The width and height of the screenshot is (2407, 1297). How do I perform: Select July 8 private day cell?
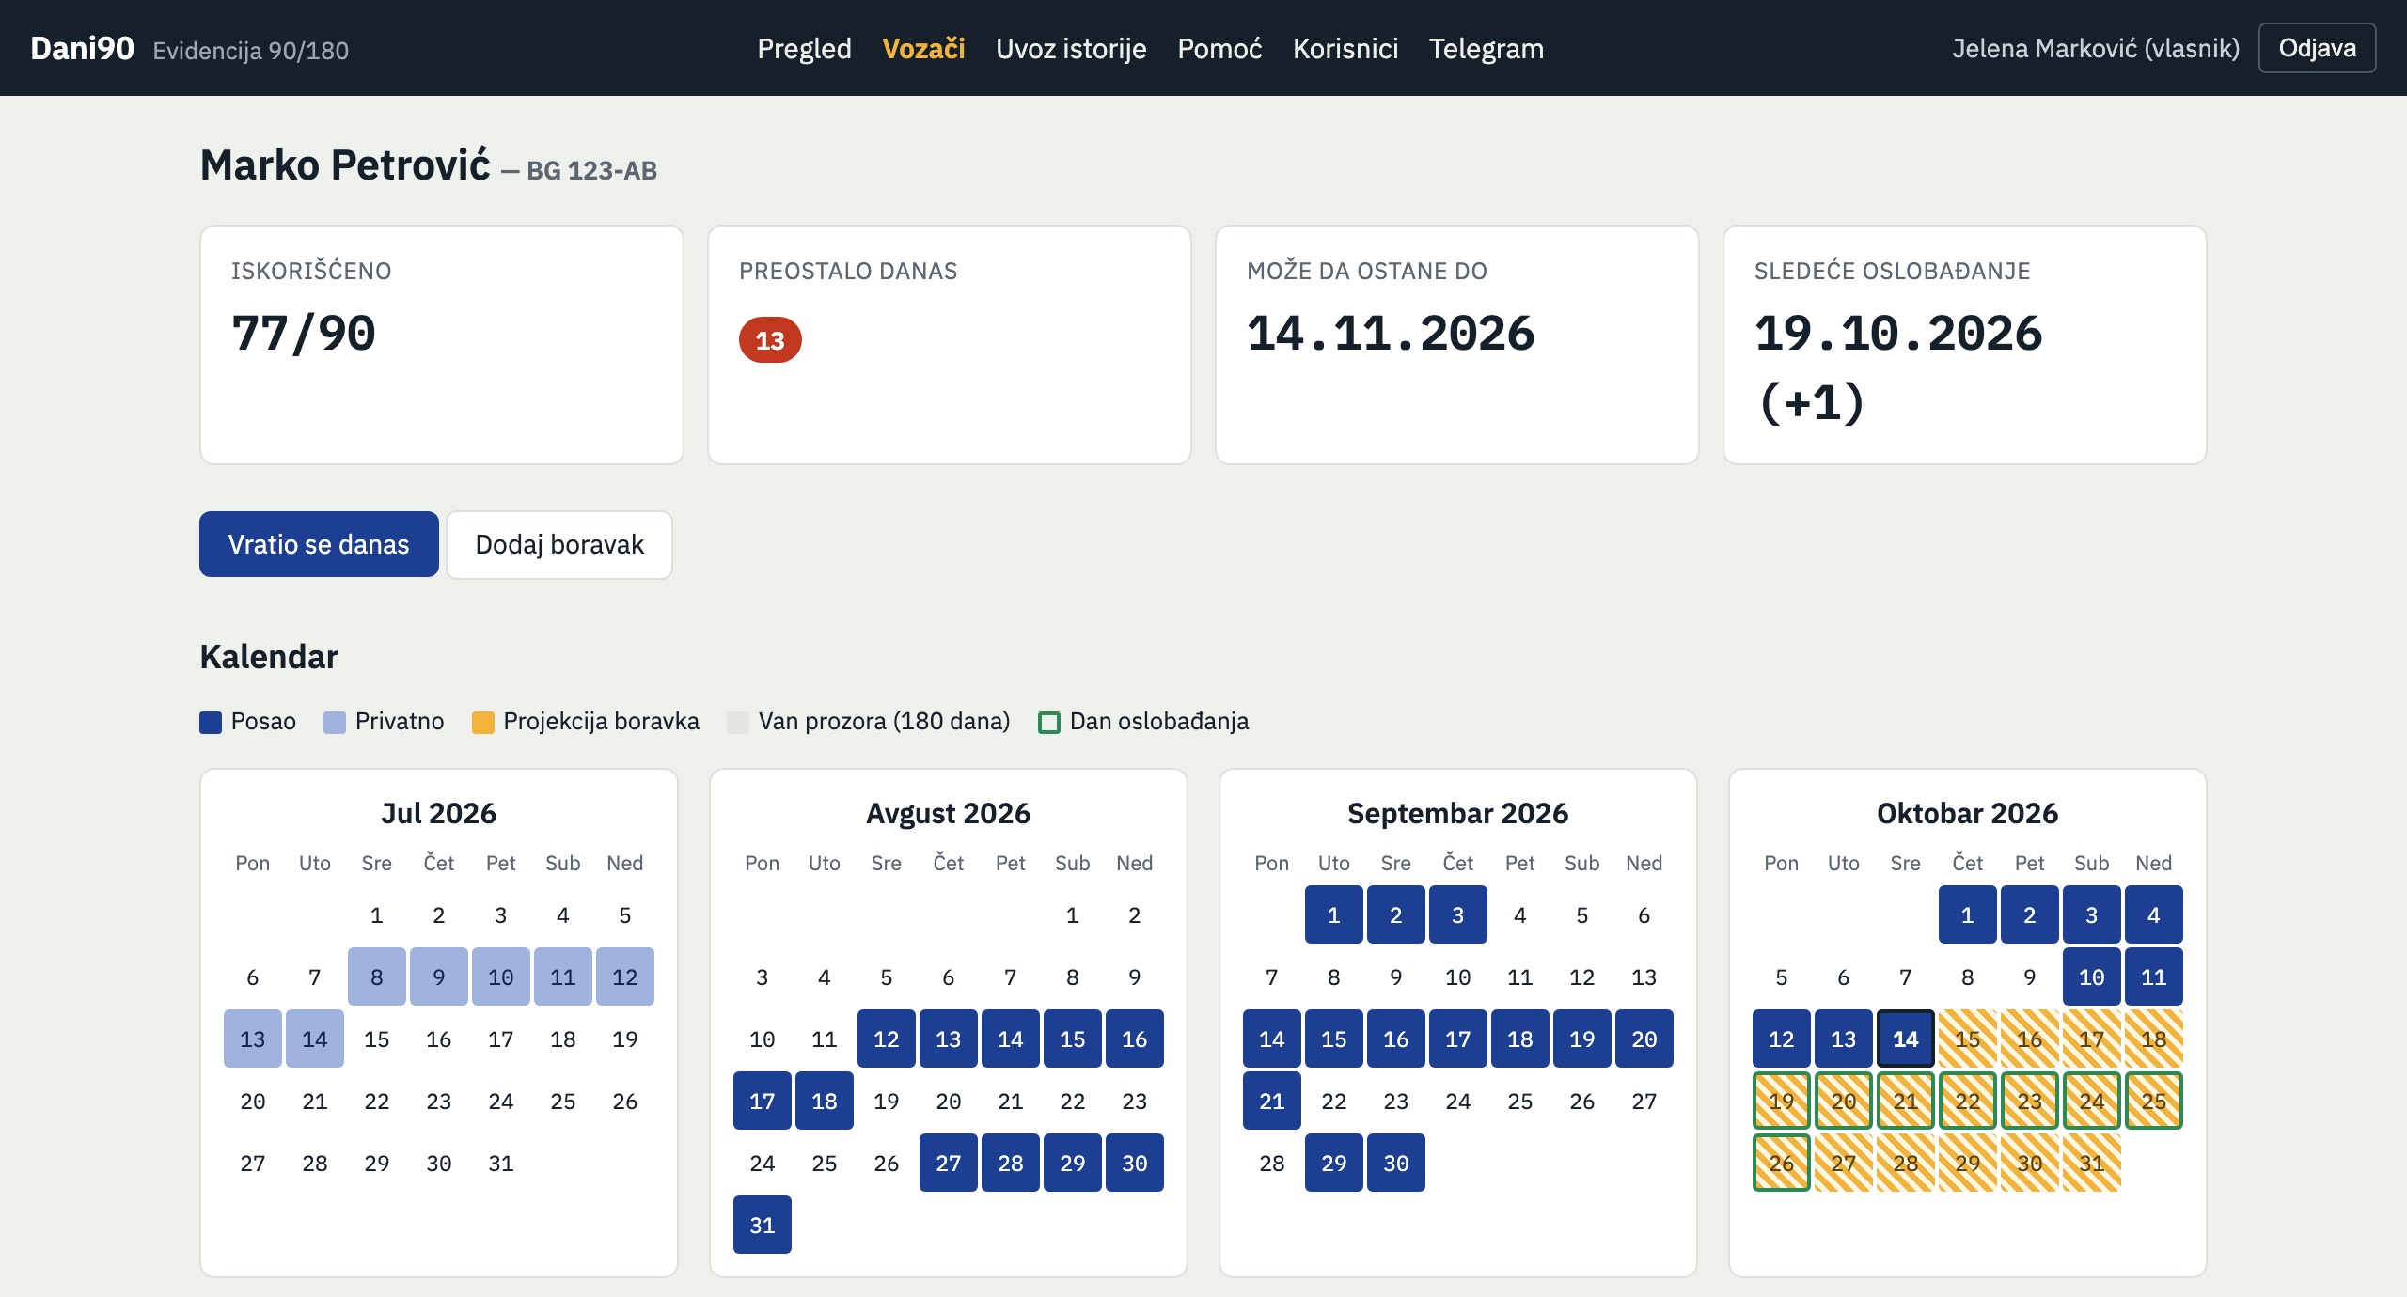(377, 977)
